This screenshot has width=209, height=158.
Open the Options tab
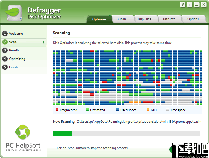(x=193, y=19)
